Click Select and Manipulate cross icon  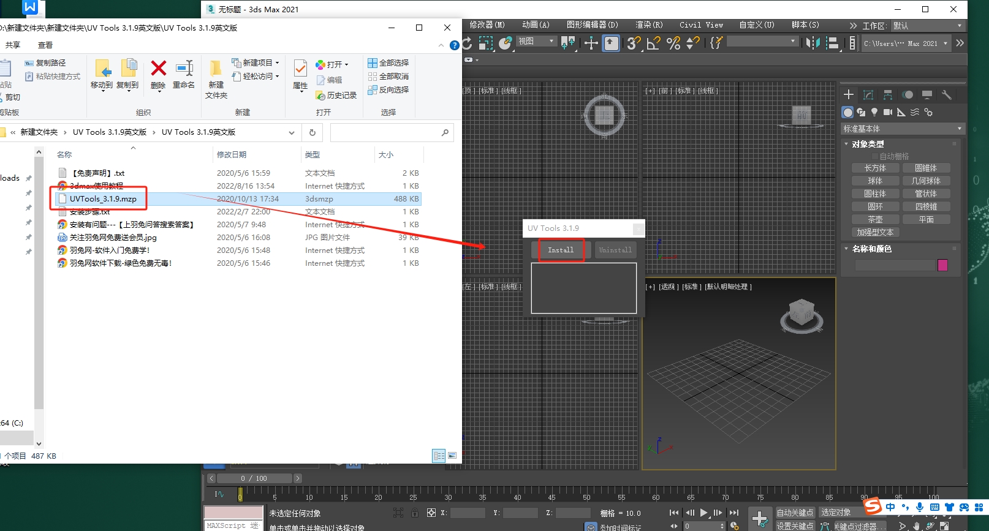[x=591, y=43]
